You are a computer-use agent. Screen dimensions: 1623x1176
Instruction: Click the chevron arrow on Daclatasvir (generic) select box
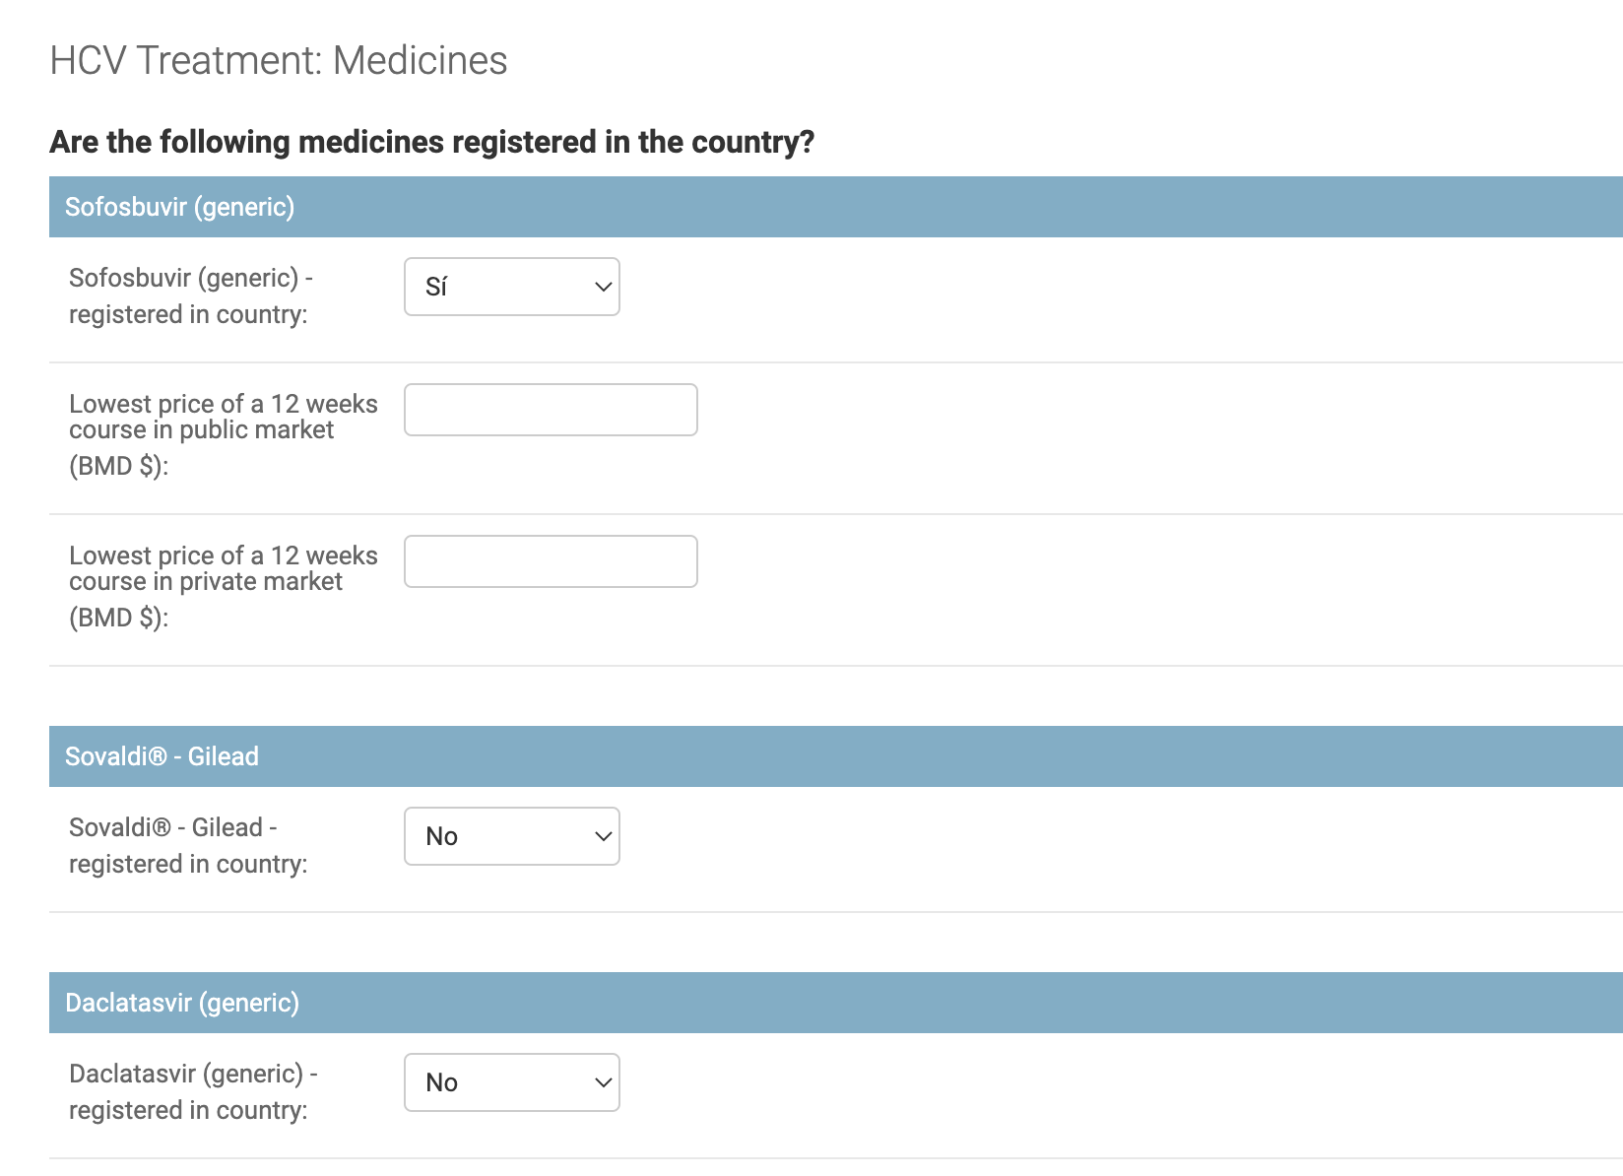point(604,1082)
